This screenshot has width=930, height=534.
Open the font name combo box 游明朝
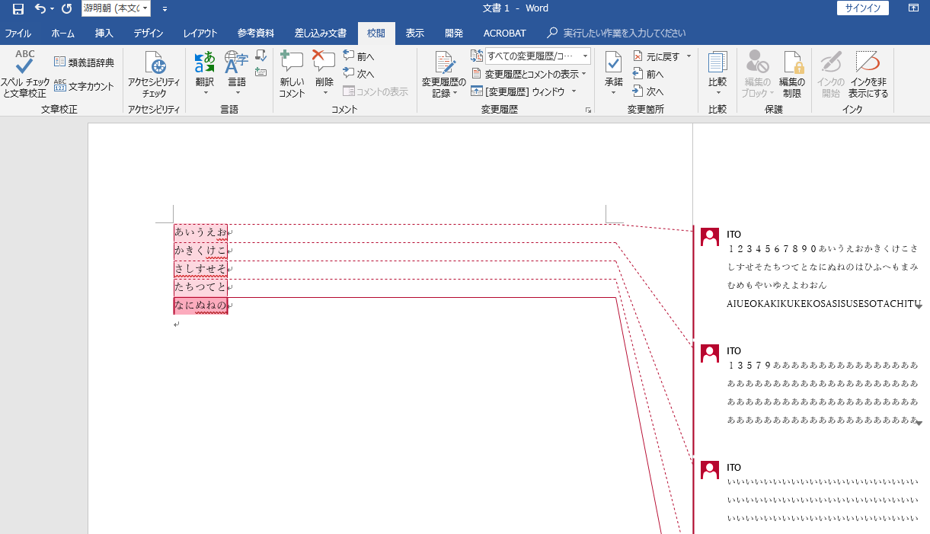tap(116, 8)
